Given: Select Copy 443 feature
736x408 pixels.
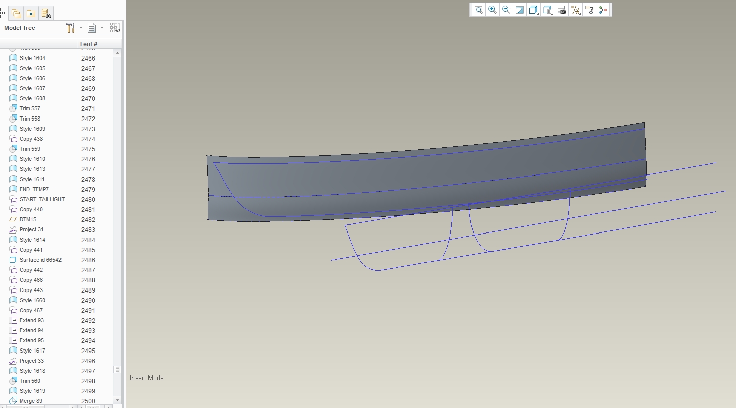Looking at the screenshot, I should (31, 290).
